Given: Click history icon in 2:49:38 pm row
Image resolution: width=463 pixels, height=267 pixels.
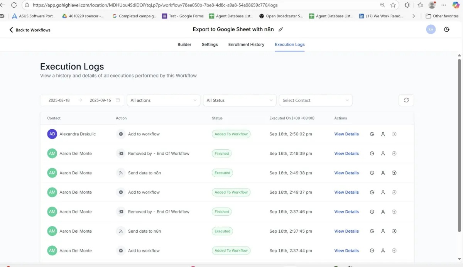Looking at the screenshot, I should tap(372, 173).
